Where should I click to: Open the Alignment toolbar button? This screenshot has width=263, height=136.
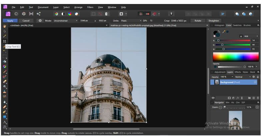[223, 14]
